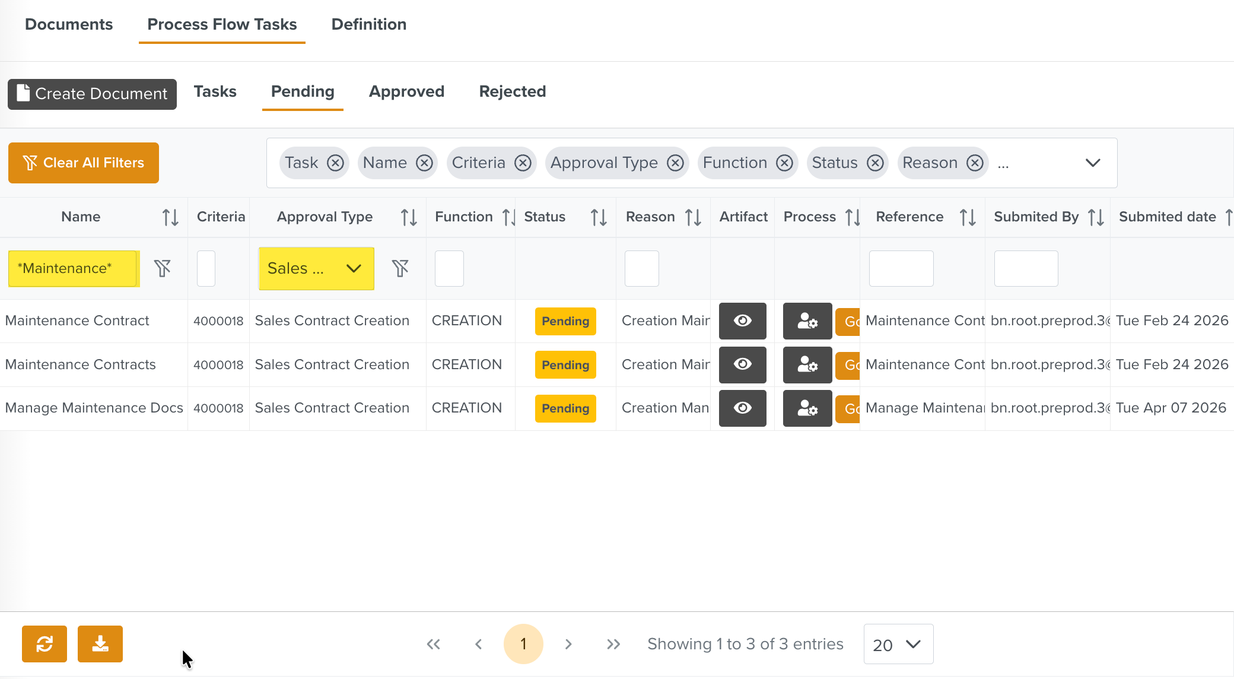Click the refresh icon button at bottom

pos(44,644)
